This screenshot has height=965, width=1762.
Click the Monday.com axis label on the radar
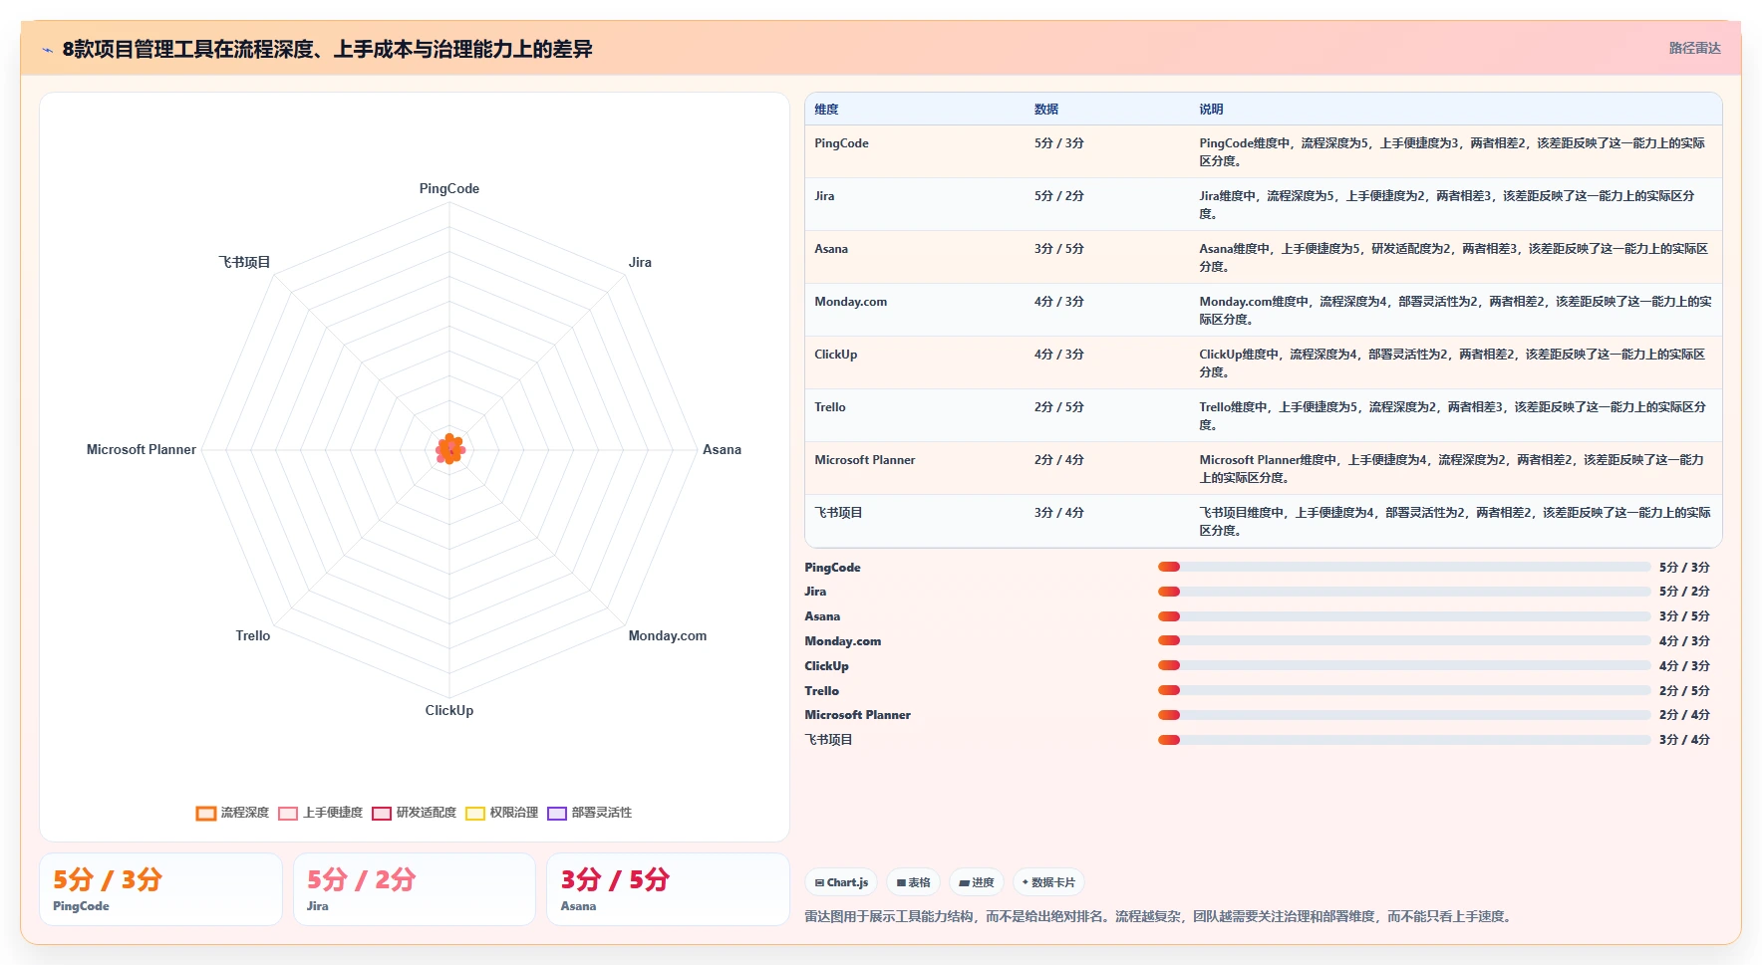point(668,635)
